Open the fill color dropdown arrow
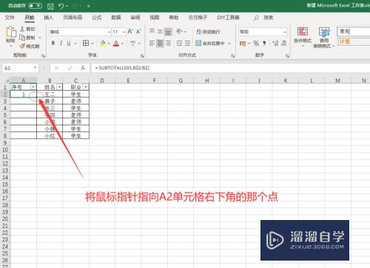Image resolution: width=370 pixels, height=268 pixels. tap(109, 44)
